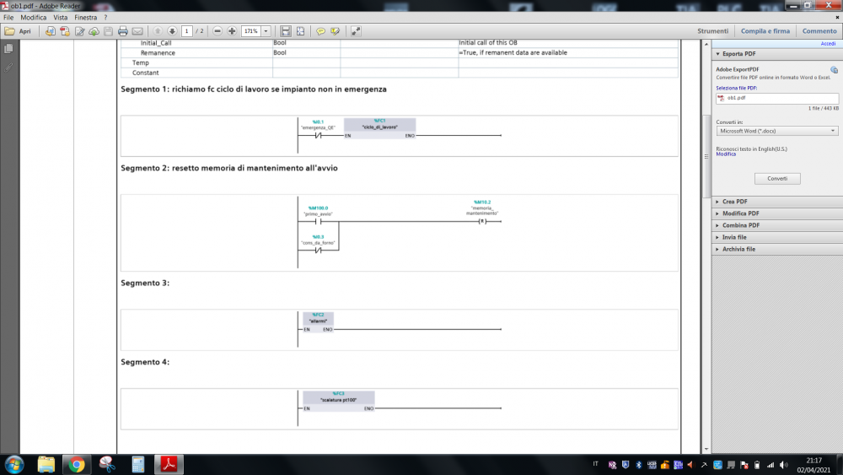Screen dimensions: 843x475
Task: Click the Send email envelope icon
Action: coord(137,31)
